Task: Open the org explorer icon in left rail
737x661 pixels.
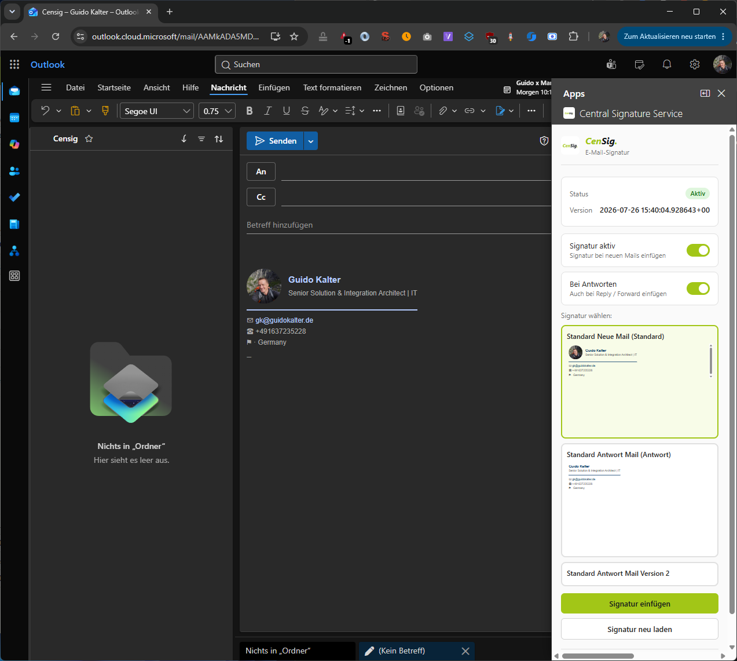Action: [14, 251]
